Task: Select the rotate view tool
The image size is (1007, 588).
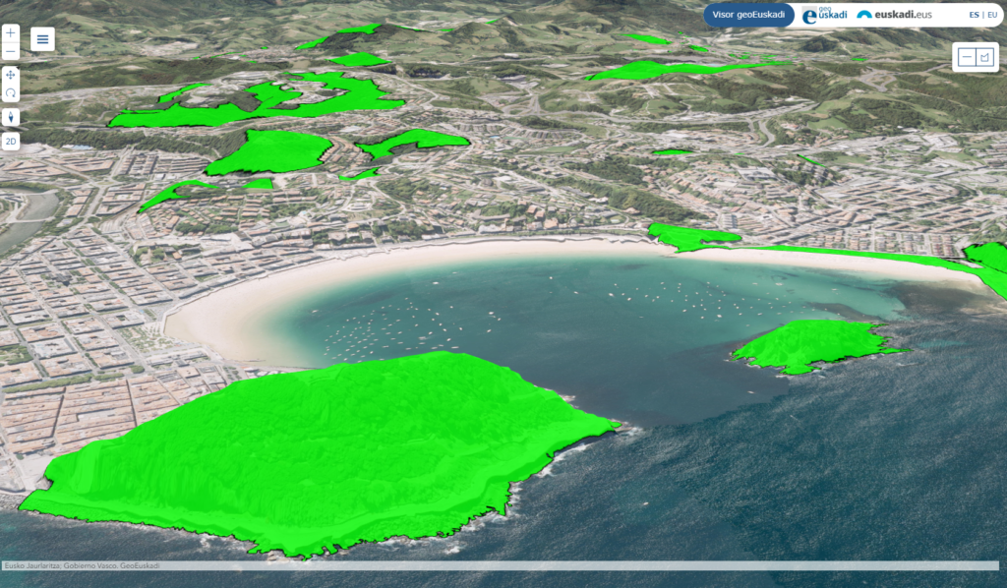Action: point(10,93)
